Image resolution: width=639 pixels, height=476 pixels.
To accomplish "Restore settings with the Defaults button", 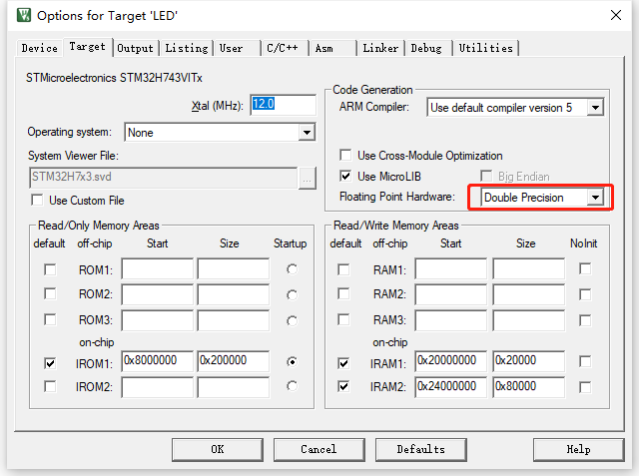I will pyautogui.click(x=421, y=449).
